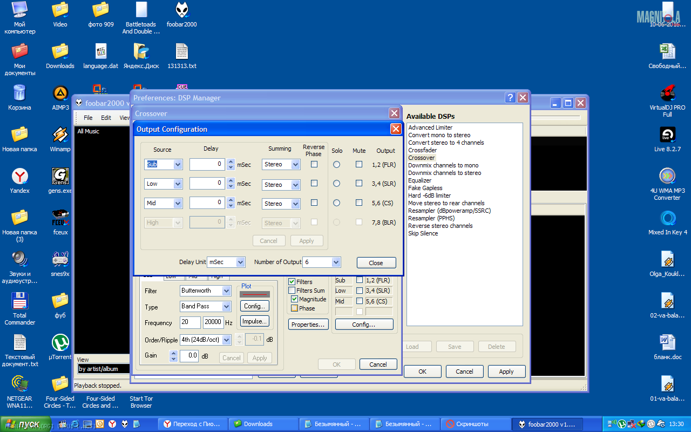Enable Reverse Phase for the Mid row

click(314, 203)
